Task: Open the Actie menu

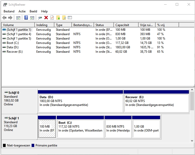Action: click(22, 11)
